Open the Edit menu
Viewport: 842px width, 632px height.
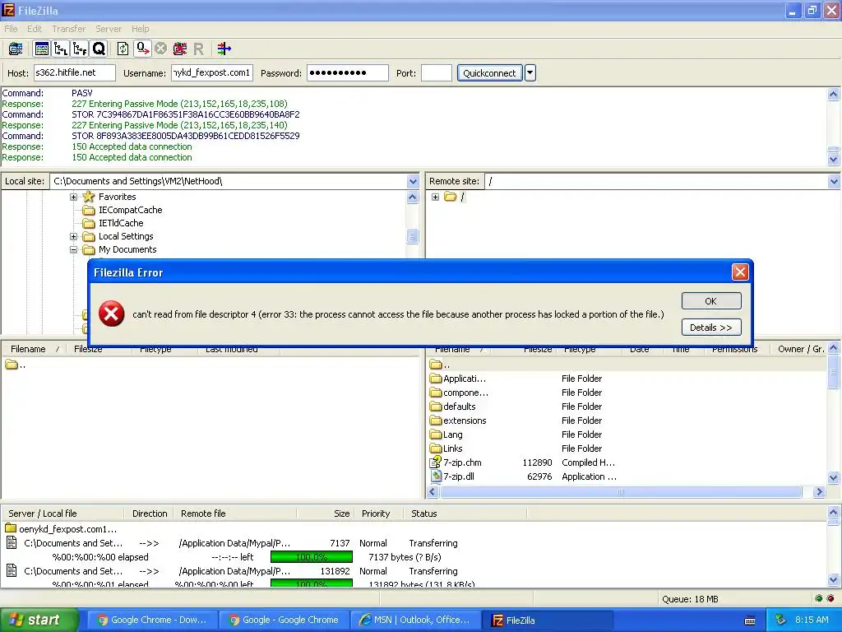tap(35, 29)
